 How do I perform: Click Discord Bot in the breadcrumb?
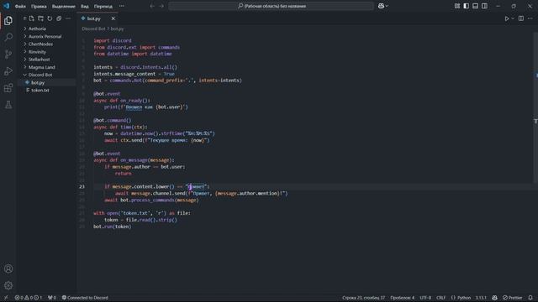[x=93, y=29]
